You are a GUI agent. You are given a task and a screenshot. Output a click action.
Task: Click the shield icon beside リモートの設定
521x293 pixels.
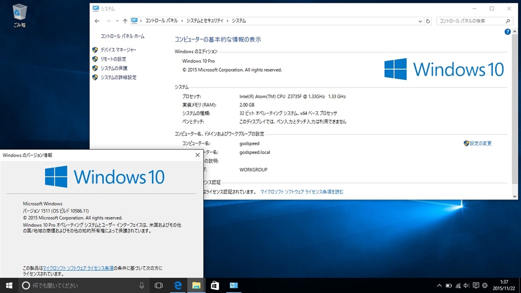tap(95, 59)
